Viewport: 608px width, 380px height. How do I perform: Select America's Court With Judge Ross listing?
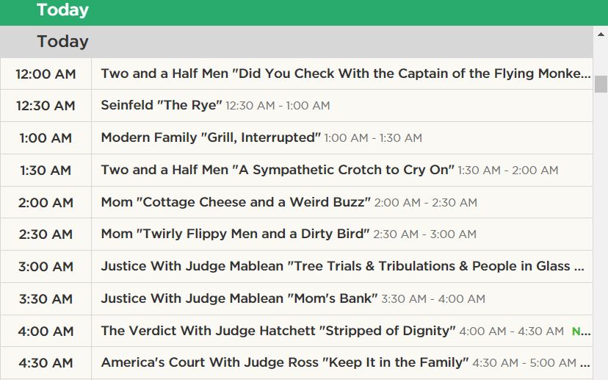(x=284, y=362)
